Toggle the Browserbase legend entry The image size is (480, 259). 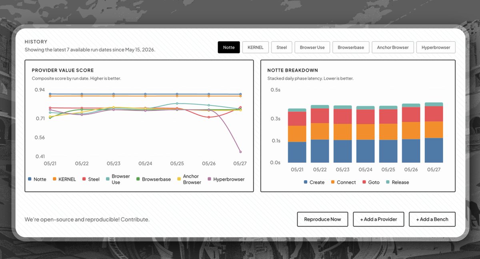pos(153,179)
